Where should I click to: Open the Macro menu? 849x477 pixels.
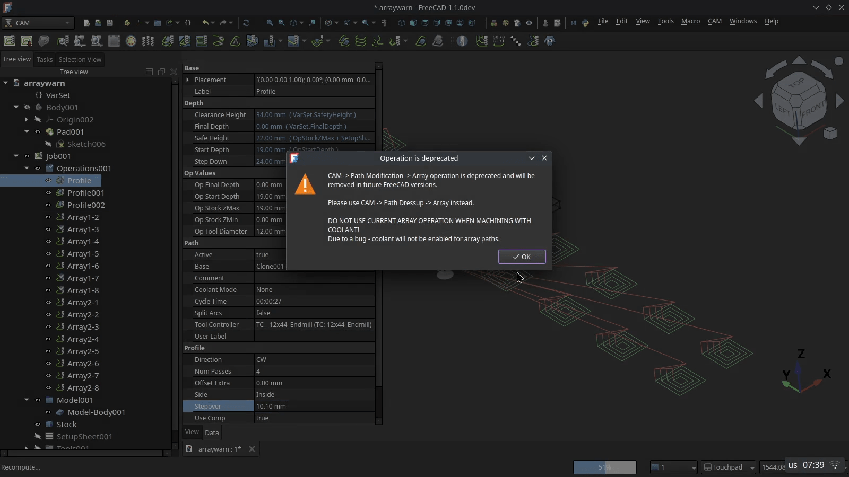pos(690,21)
